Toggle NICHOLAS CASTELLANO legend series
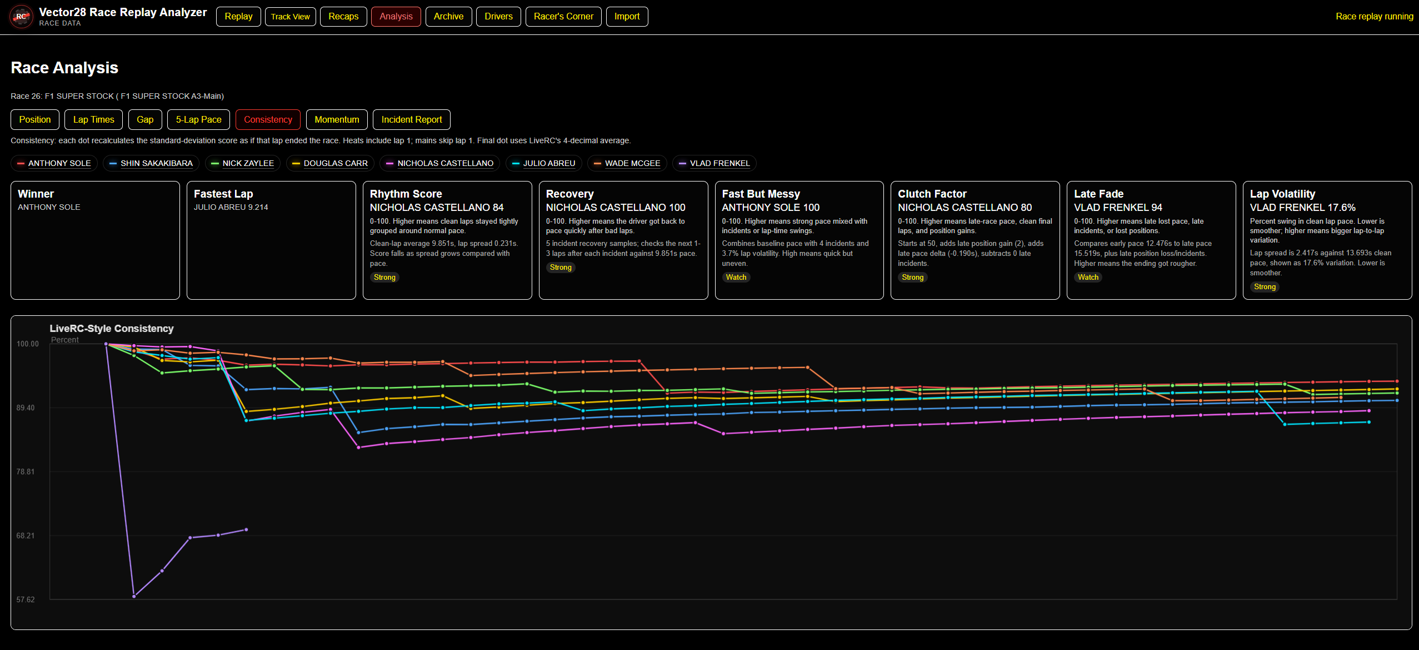Viewport: 1419px width, 650px height. pos(440,163)
